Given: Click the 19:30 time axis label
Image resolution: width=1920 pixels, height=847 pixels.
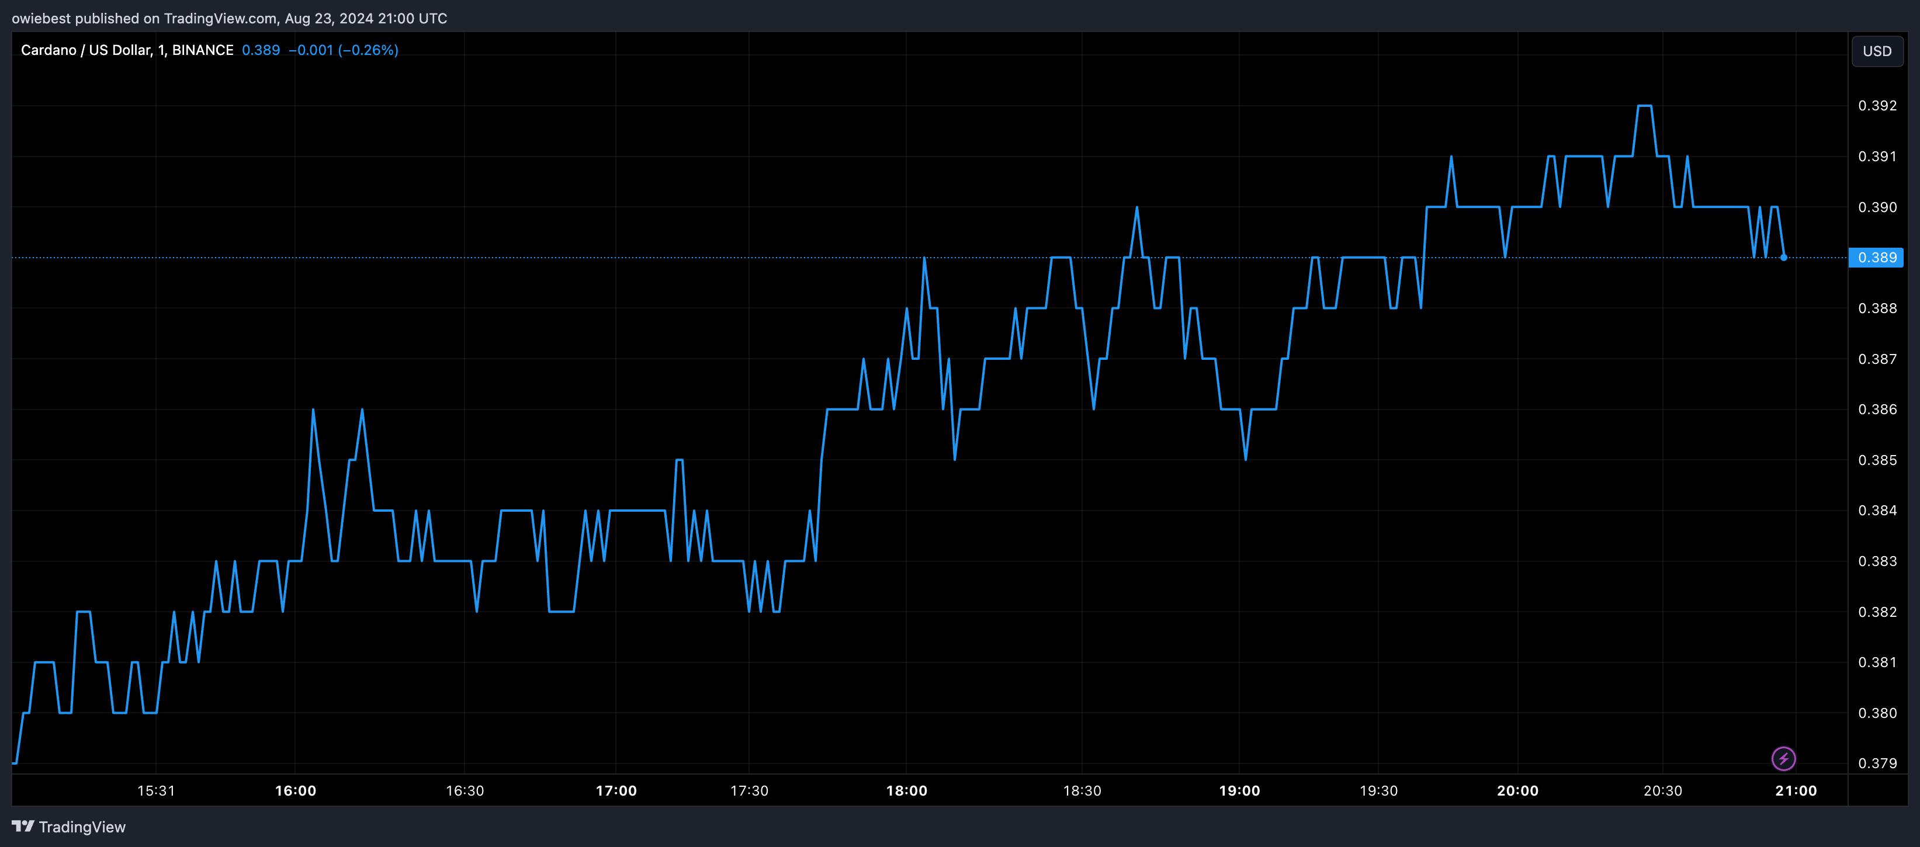Looking at the screenshot, I should (x=1378, y=790).
